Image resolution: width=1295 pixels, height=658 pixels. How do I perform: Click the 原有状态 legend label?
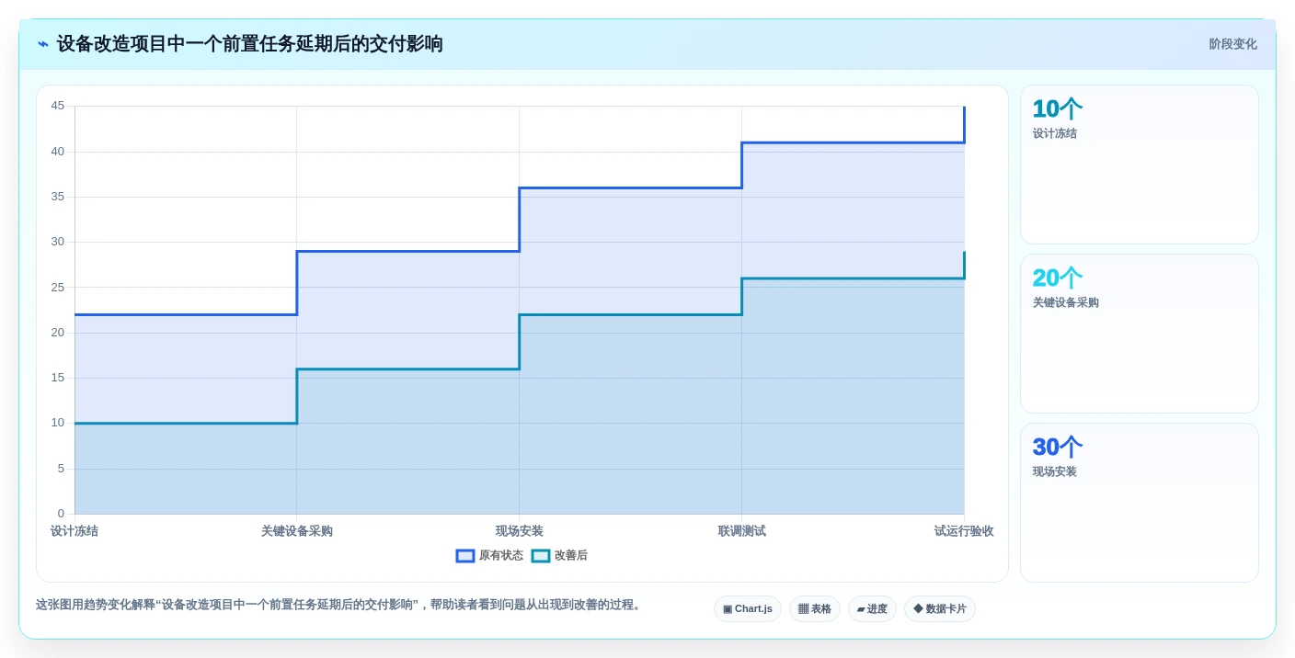point(501,556)
